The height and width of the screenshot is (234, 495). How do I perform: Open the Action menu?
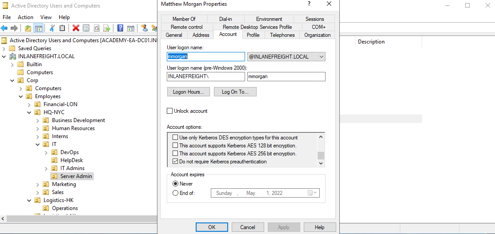(25, 17)
